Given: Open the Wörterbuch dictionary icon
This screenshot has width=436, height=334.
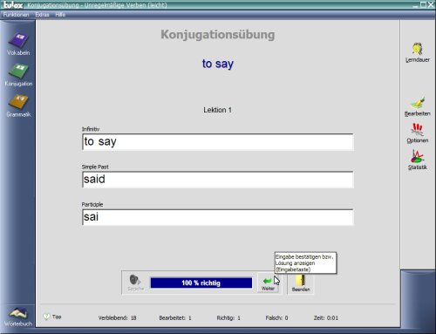Looking at the screenshot, I should pyautogui.click(x=18, y=317).
